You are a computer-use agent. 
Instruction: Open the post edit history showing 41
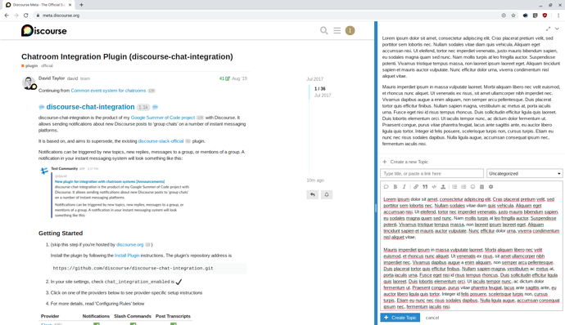224,78
